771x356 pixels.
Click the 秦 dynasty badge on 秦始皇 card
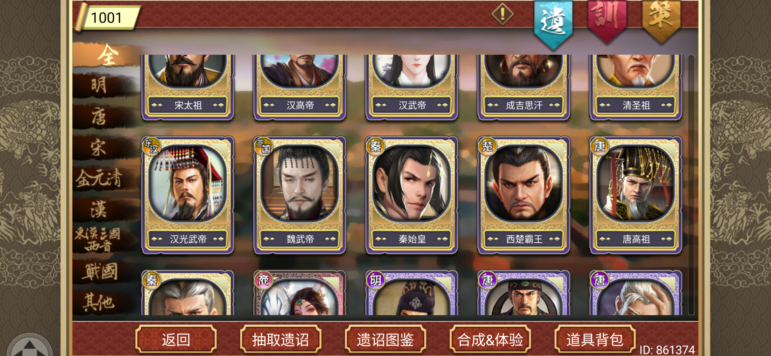376,146
